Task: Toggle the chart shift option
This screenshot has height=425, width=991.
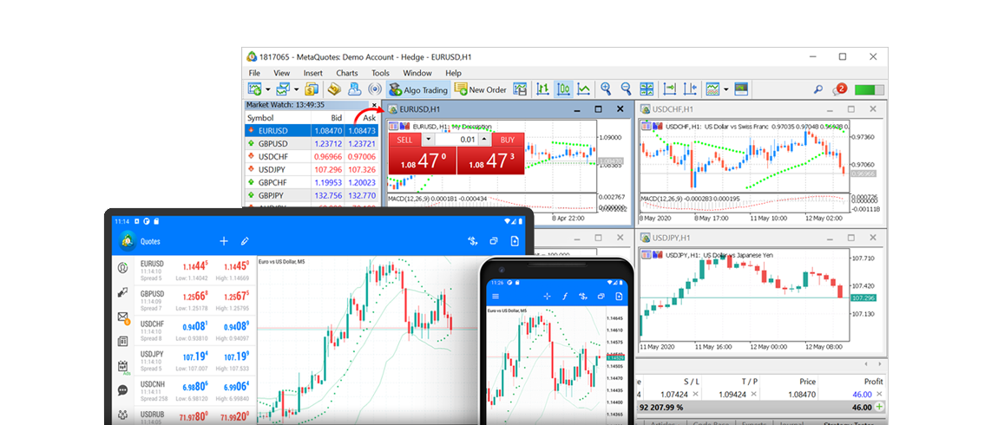Action: point(690,89)
